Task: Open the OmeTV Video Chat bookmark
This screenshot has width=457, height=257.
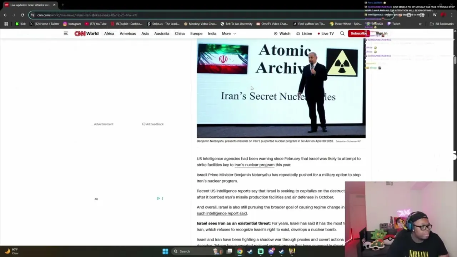Action: [x=272, y=24]
